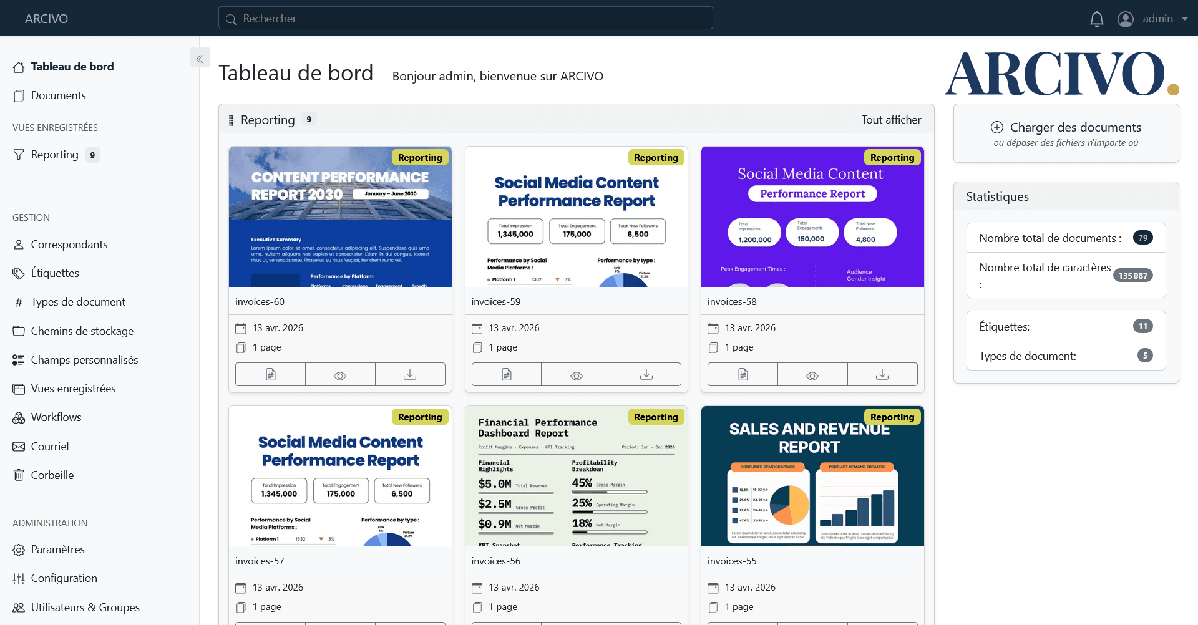The image size is (1198, 625).
Task: Open Configuration page
Action: [x=55, y=578]
